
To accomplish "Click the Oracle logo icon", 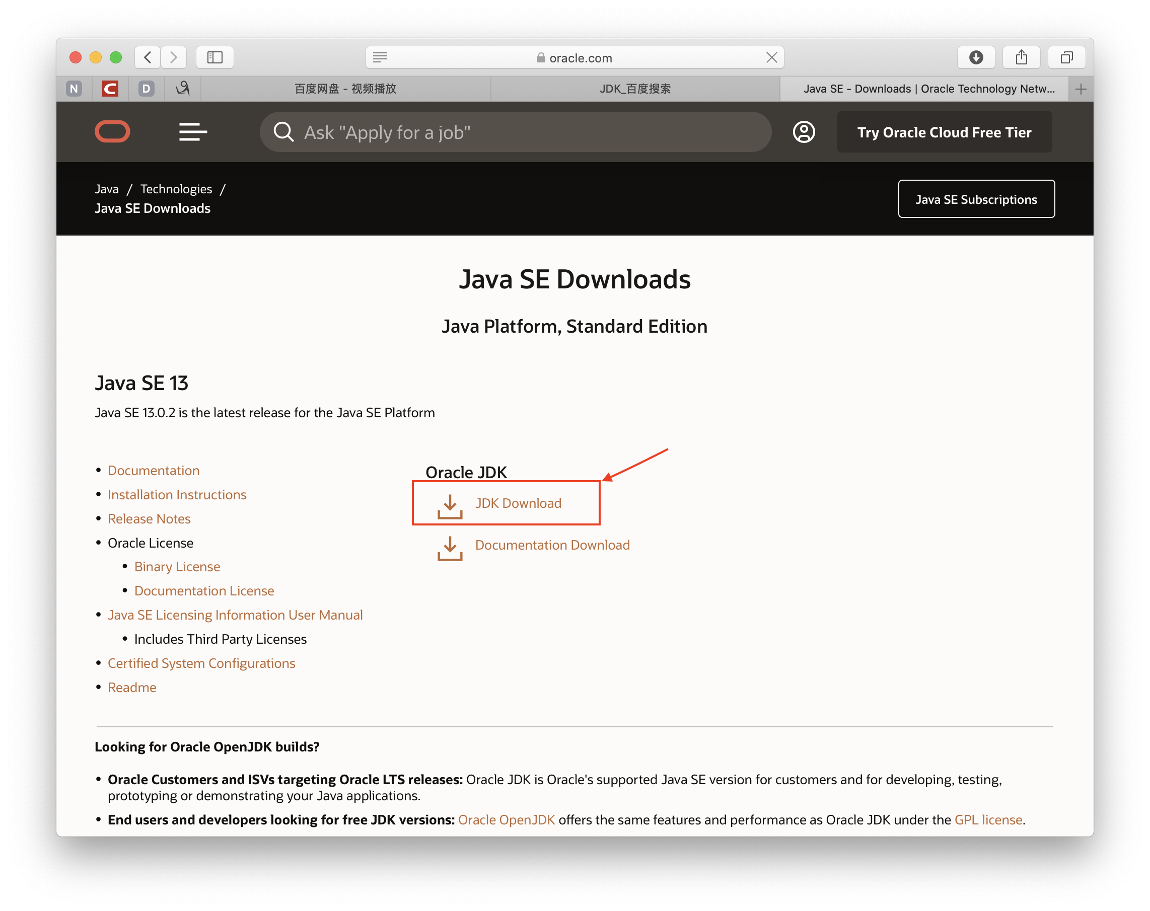I will (112, 132).
